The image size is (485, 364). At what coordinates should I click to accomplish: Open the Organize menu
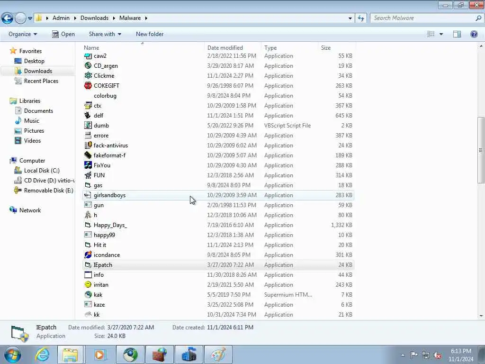pos(23,34)
